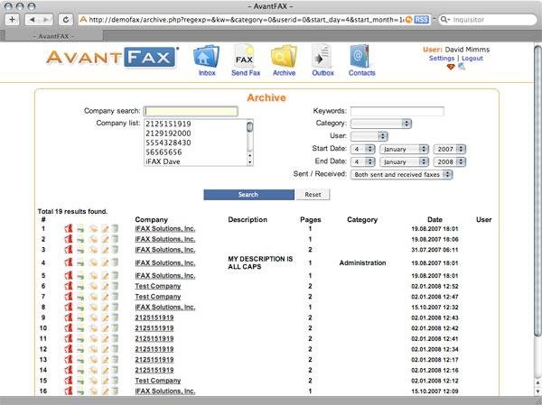Open the Inbox folder icon
The height and width of the screenshot is (405, 542).
click(206, 56)
